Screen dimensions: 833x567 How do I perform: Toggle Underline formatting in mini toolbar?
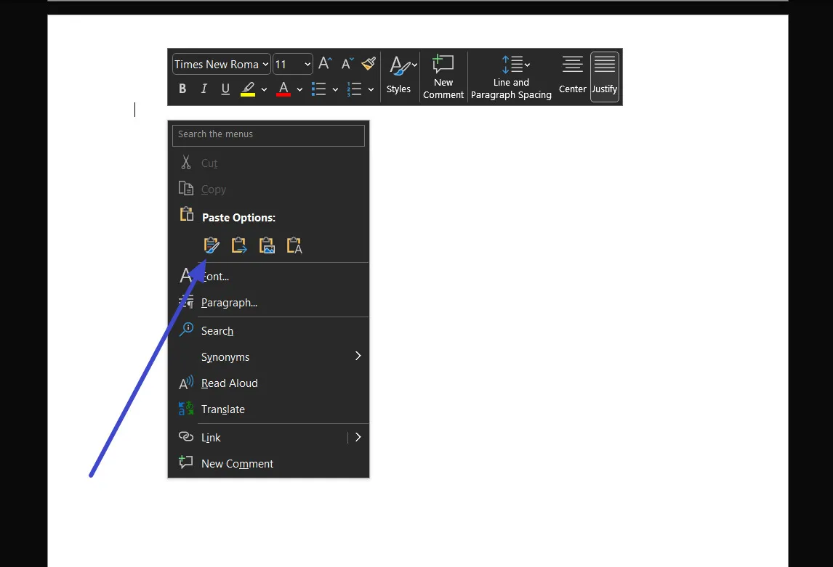pyautogui.click(x=225, y=89)
